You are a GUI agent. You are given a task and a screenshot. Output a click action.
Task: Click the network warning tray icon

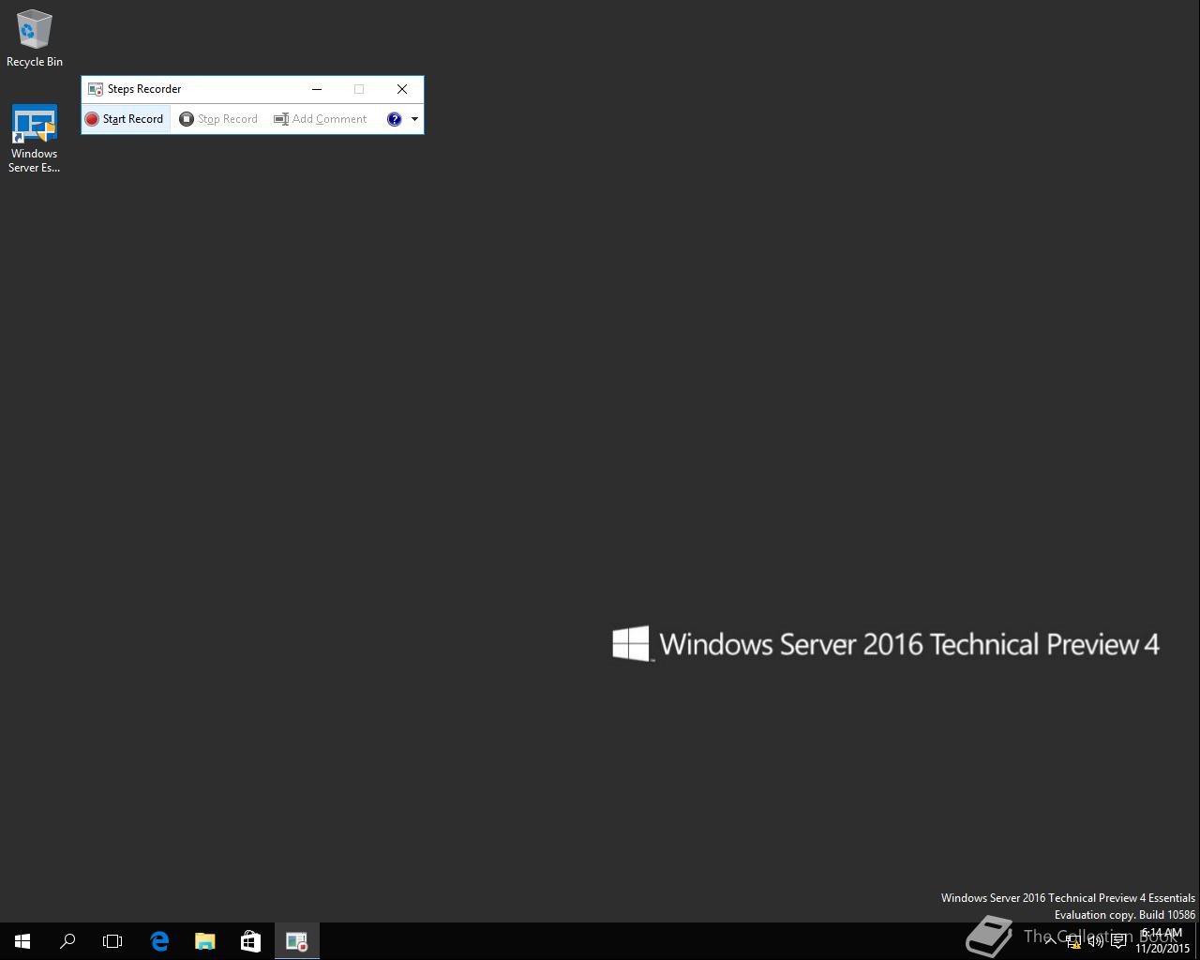tap(1073, 941)
